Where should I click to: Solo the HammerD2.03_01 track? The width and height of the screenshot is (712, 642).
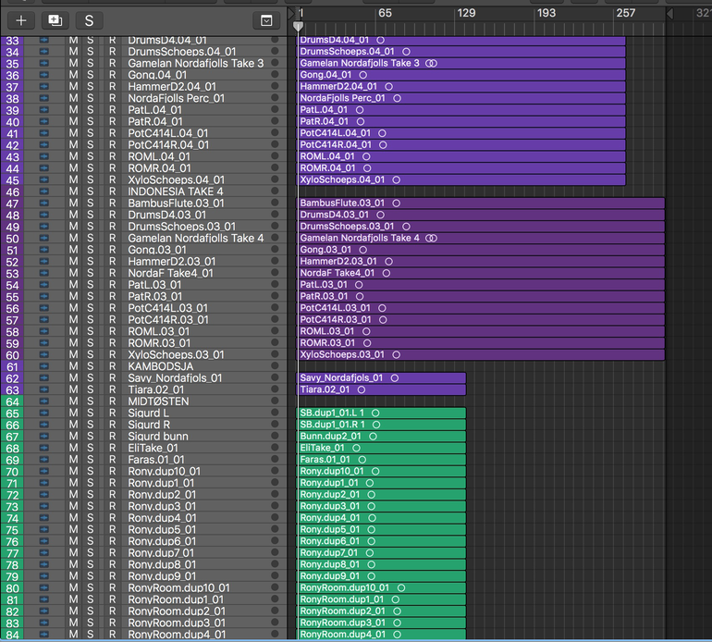pyautogui.click(x=90, y=262)
